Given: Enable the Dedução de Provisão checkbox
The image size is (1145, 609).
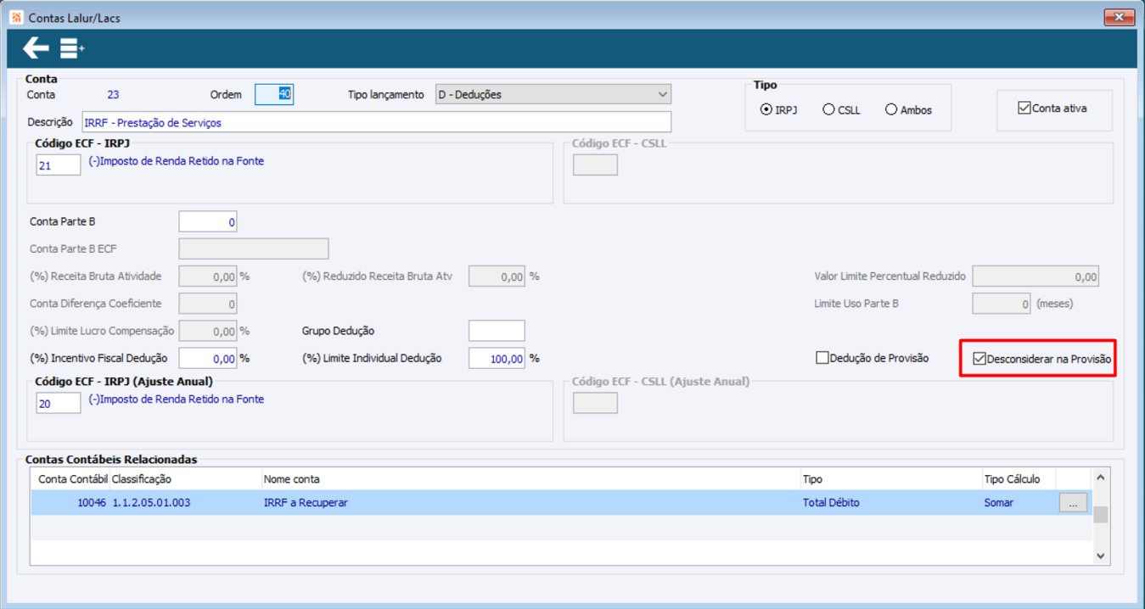Looking at the screenshot, I should 822,358.
